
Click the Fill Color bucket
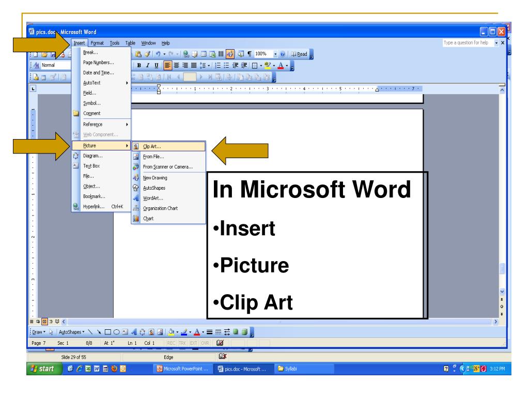172,332
